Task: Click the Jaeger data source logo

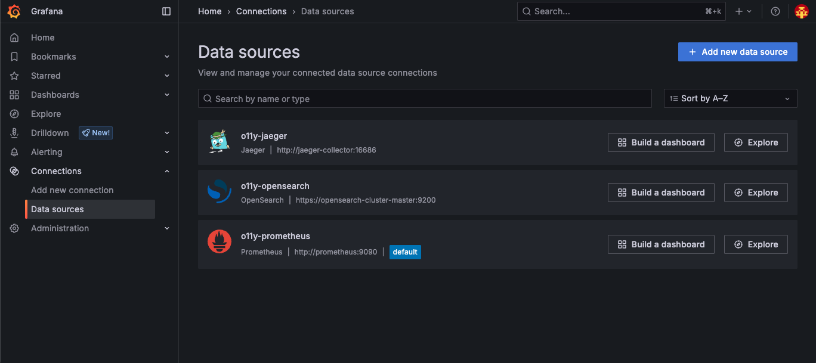Action: pos(220,142)
